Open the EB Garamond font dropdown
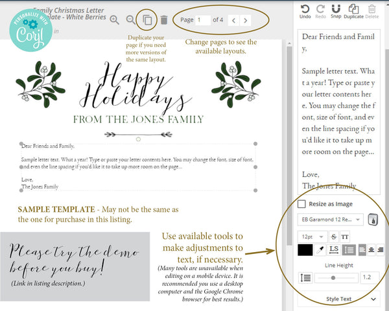This screenshot has width=389, height=311. click(x=329, y=220)
